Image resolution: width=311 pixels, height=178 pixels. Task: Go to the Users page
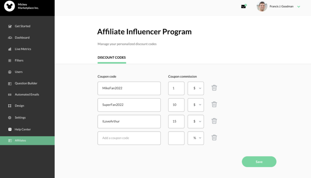pyautogui.click(x=19, y=72)
